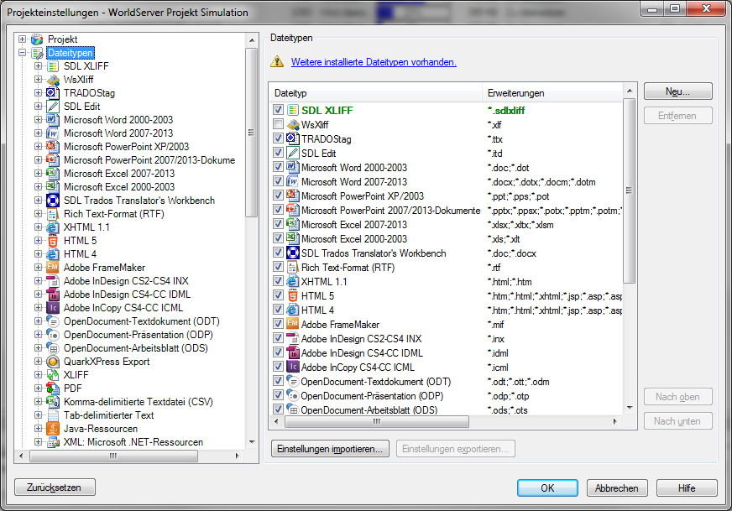Disable the HTML 5 checkbox
732x511 pixels.
point(278,295)
